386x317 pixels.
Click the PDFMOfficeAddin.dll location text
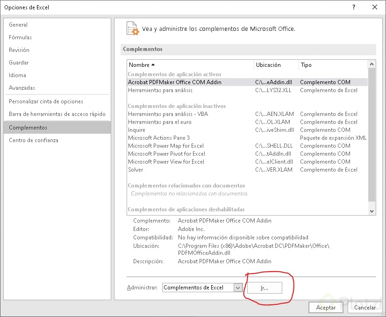(x=204, y=253)
